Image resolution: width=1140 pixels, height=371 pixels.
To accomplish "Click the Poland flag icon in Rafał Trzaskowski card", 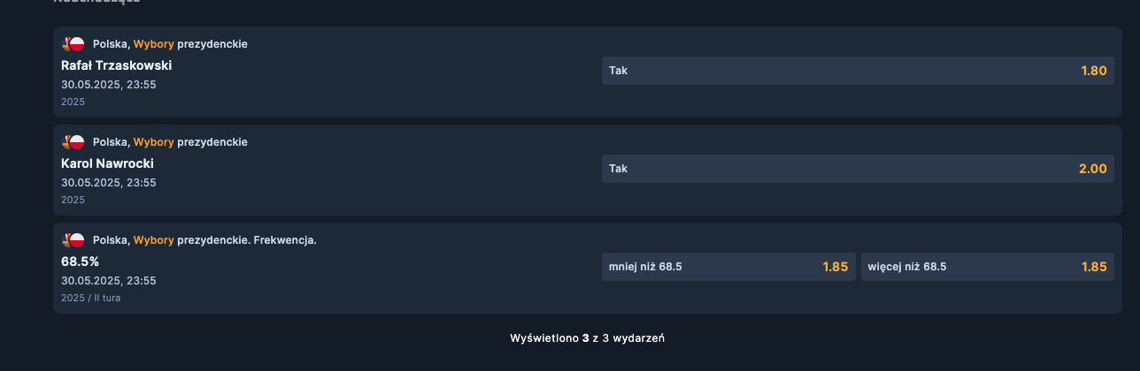I will (76, 43).
